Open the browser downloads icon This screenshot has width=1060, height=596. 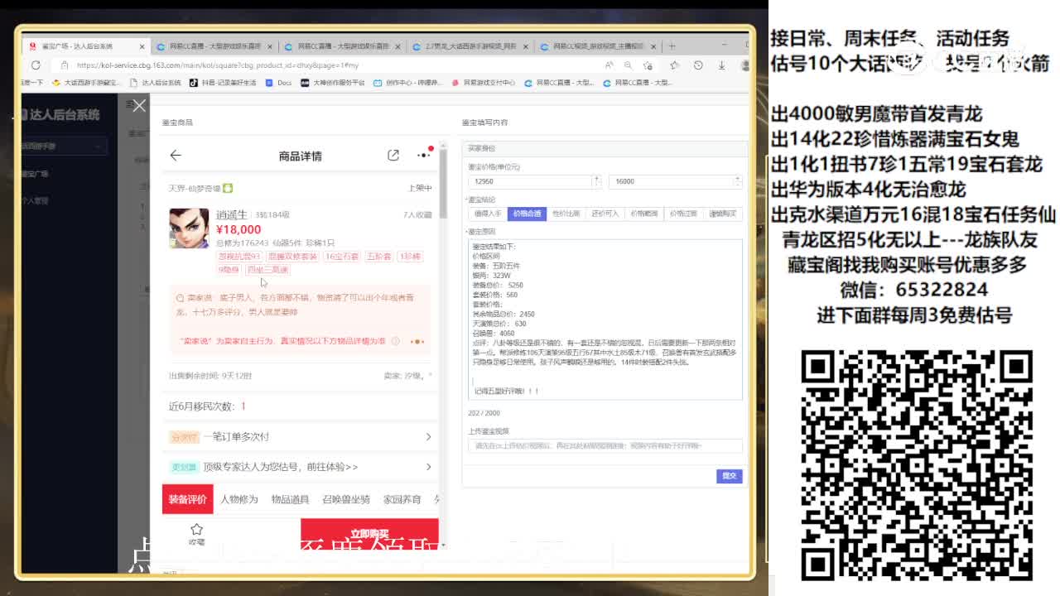click(721, 65)
